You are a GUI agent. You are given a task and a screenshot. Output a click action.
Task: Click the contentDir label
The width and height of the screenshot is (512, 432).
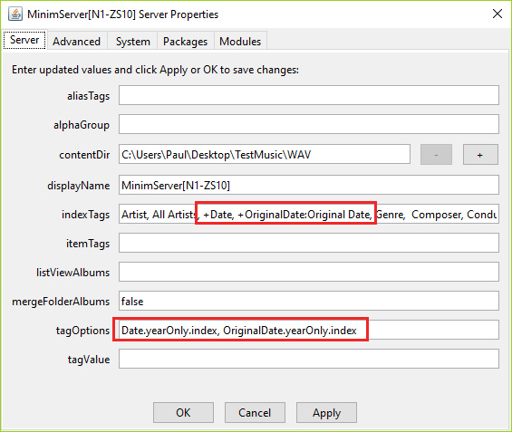[84, 155]
